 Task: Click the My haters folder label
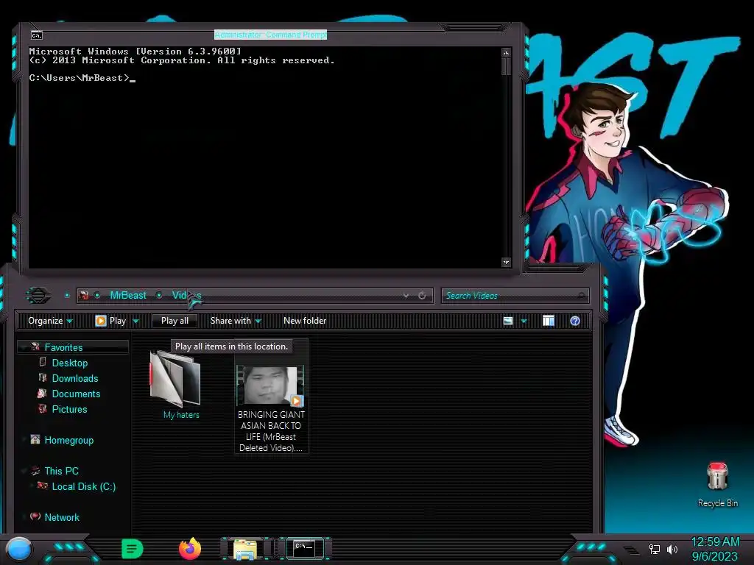pyautogui.click(x=181, y=415)
